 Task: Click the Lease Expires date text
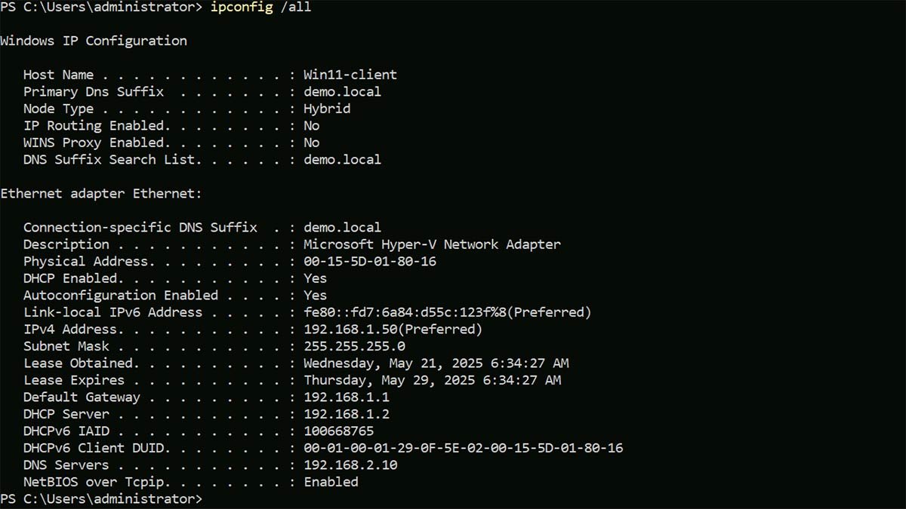[432, 381]
